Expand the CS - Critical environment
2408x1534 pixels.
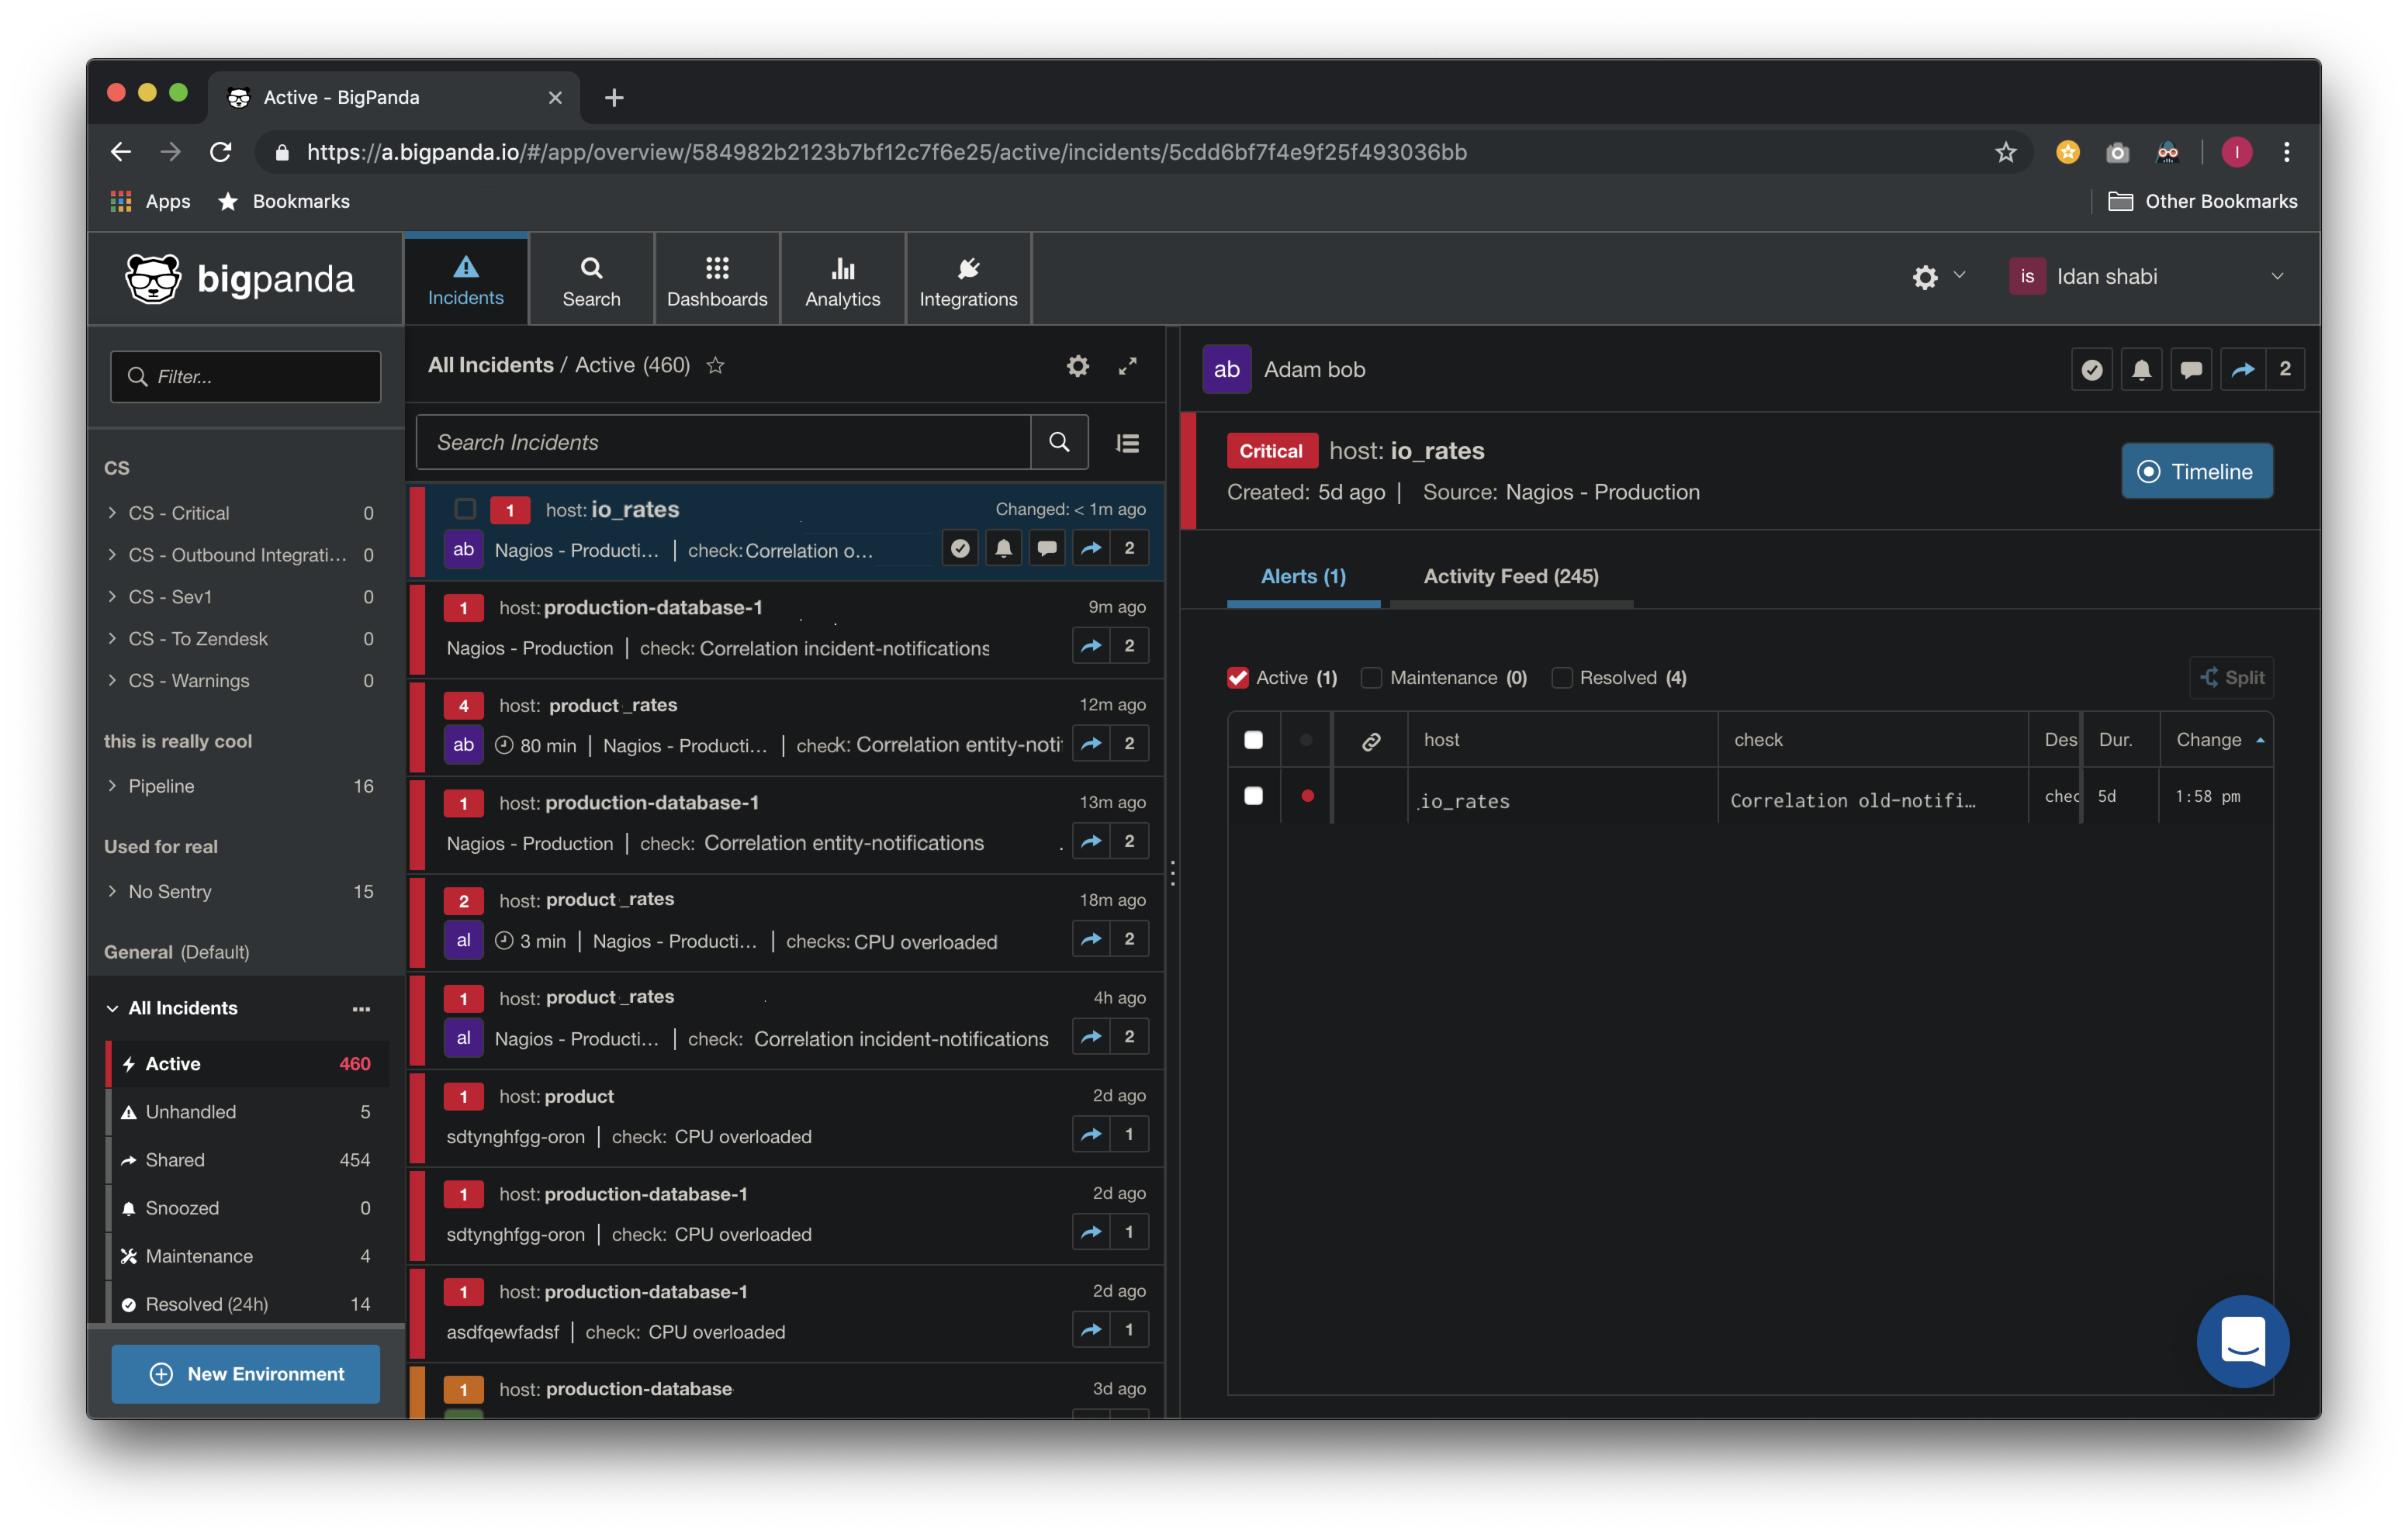pyautogui.click(x=112, y=513)
